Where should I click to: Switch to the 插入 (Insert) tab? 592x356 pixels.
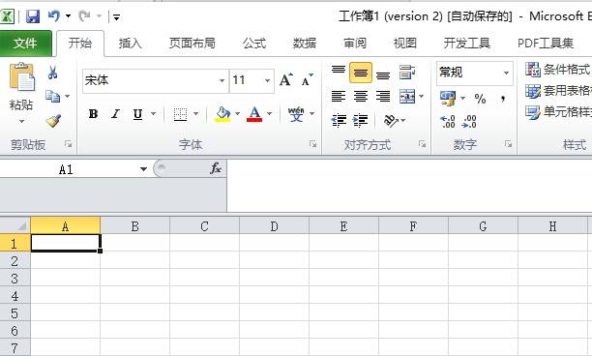click(x=130, y=43)
